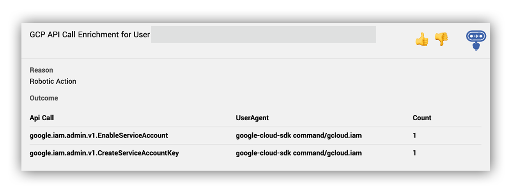Screen dimensions: 510x194
Task: Click gcloud.iam text in the second row
Action: (x=348, y=153)
